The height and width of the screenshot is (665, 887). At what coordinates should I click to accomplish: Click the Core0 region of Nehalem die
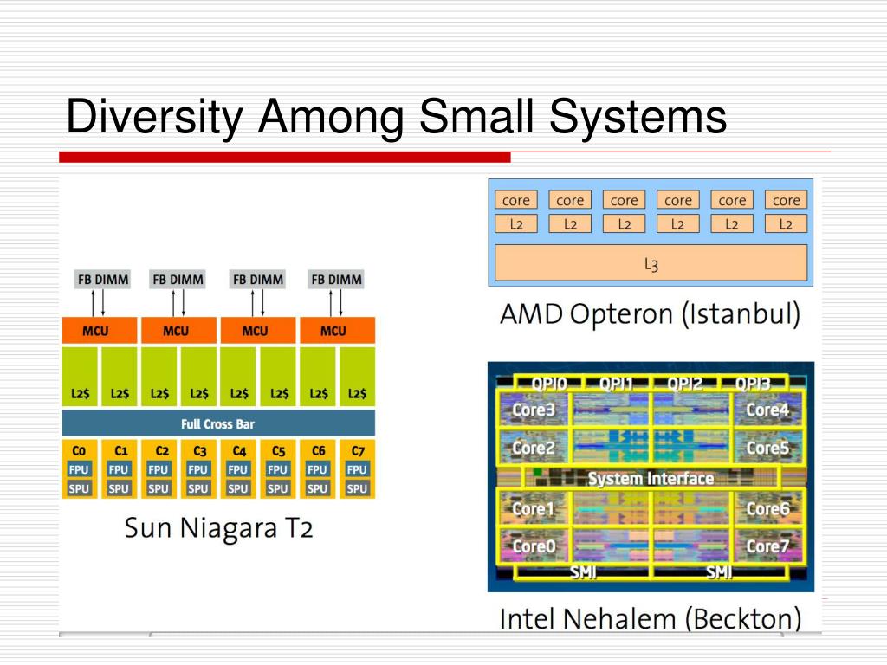click(x=534, y=546)
